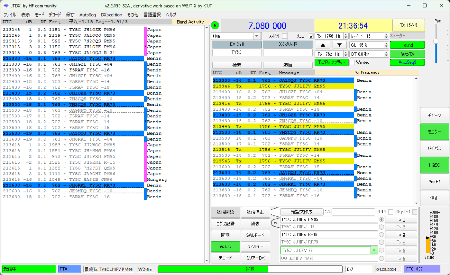Open the その他 menu

pyautogui.click(x=132, y=15)
